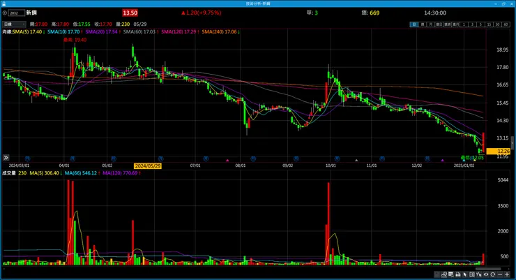
Task: Click the lock icon in the title bar
Action: tap(3, 3)
